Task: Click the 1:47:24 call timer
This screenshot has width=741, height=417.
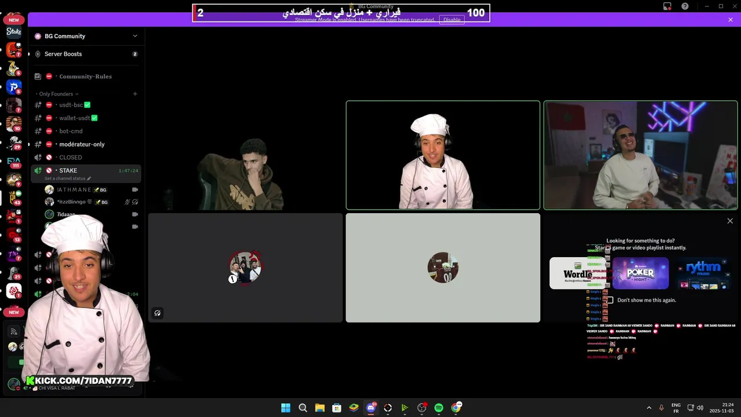Action: (x=129, y=171)
